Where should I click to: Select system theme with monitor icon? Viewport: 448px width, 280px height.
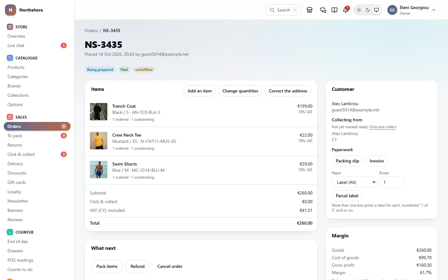tap(376, 10)
